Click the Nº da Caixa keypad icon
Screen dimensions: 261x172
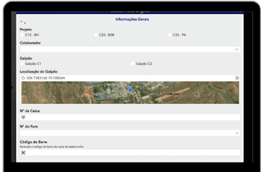pos(23,117)
